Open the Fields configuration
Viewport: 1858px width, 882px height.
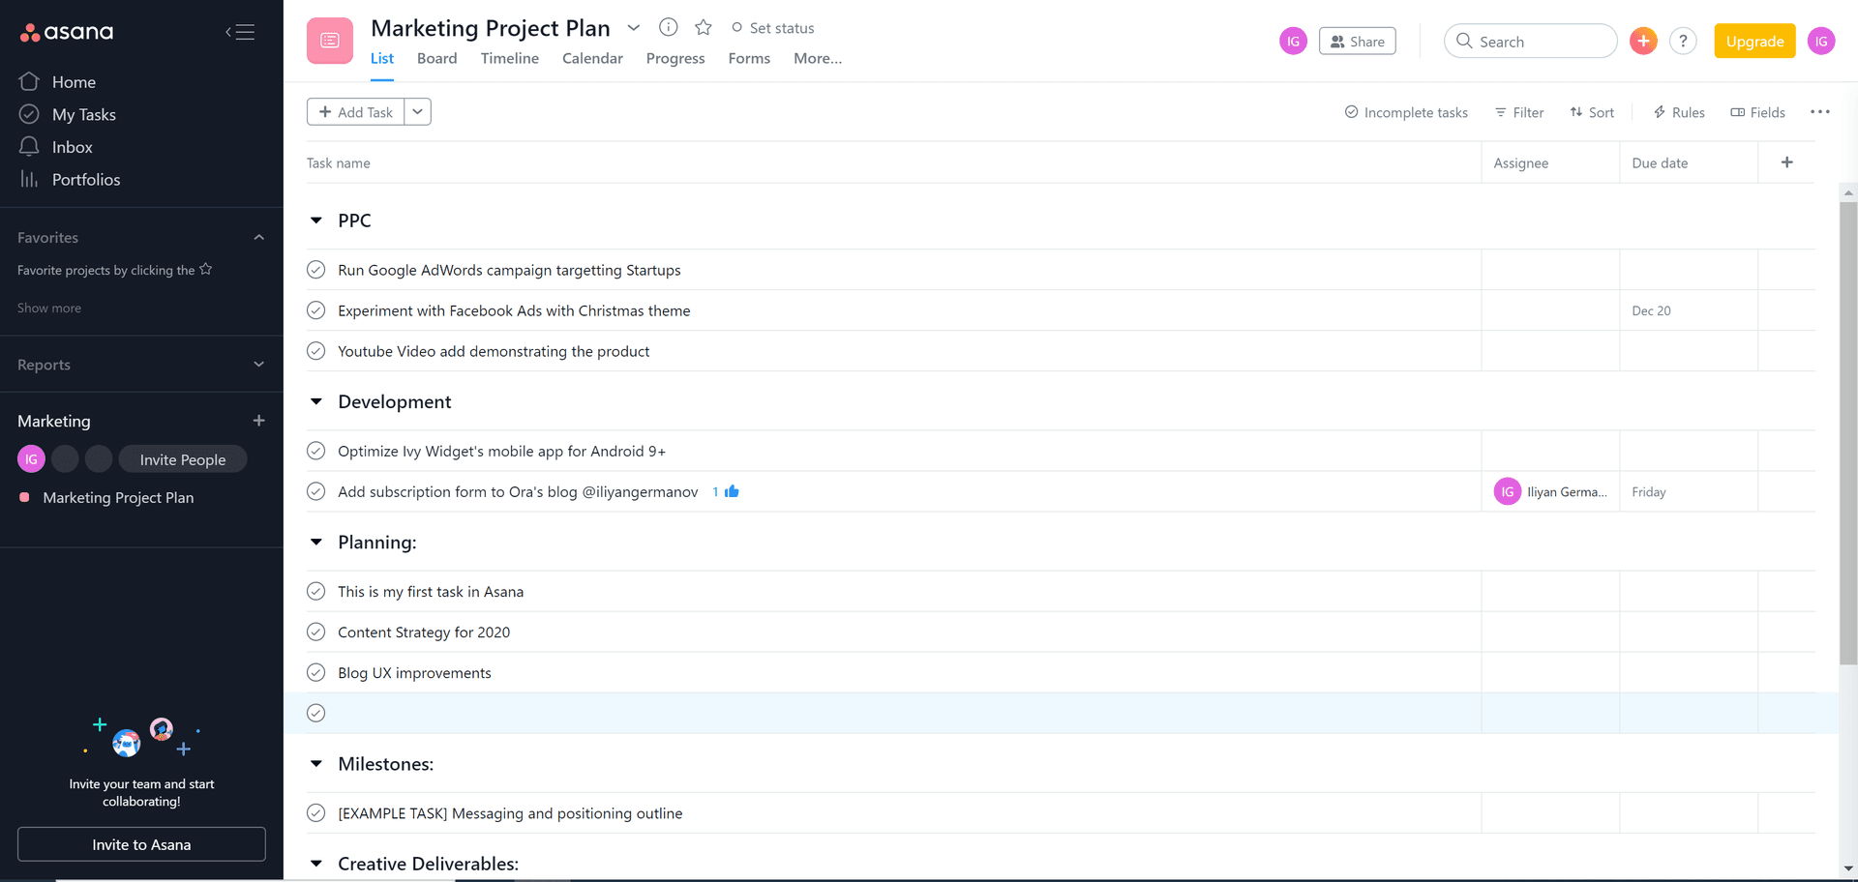pos(1758,112)
